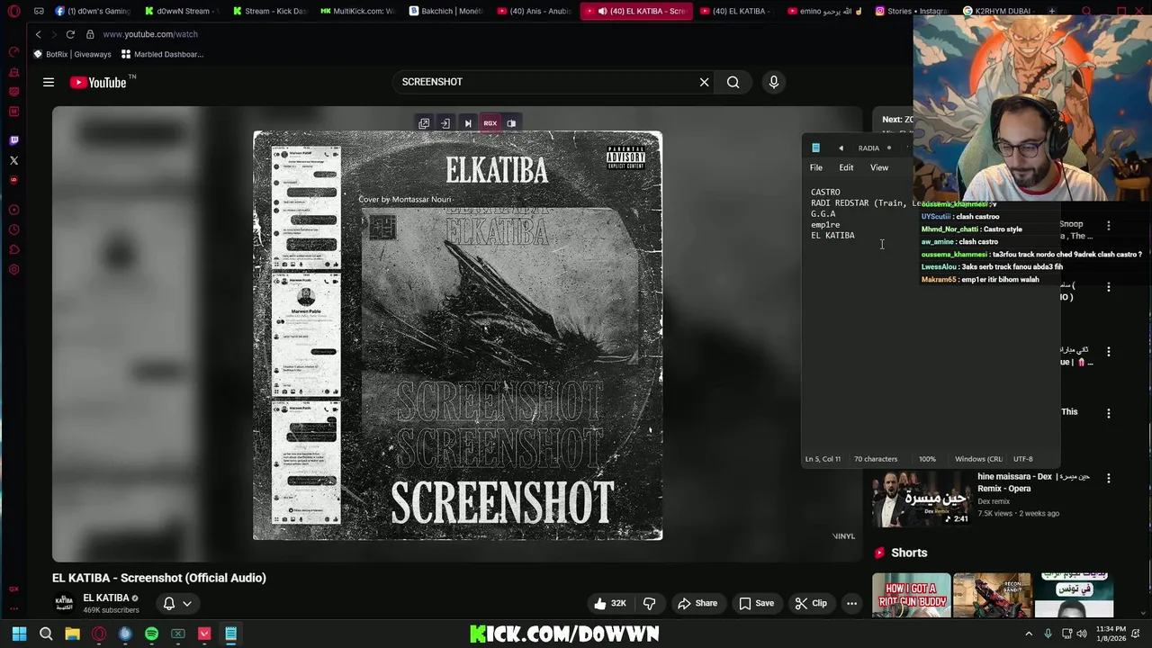Screen dimensions: 1152x648
Task: Focus the www.youtube.com/watch address bar
Action: (149, 34)
